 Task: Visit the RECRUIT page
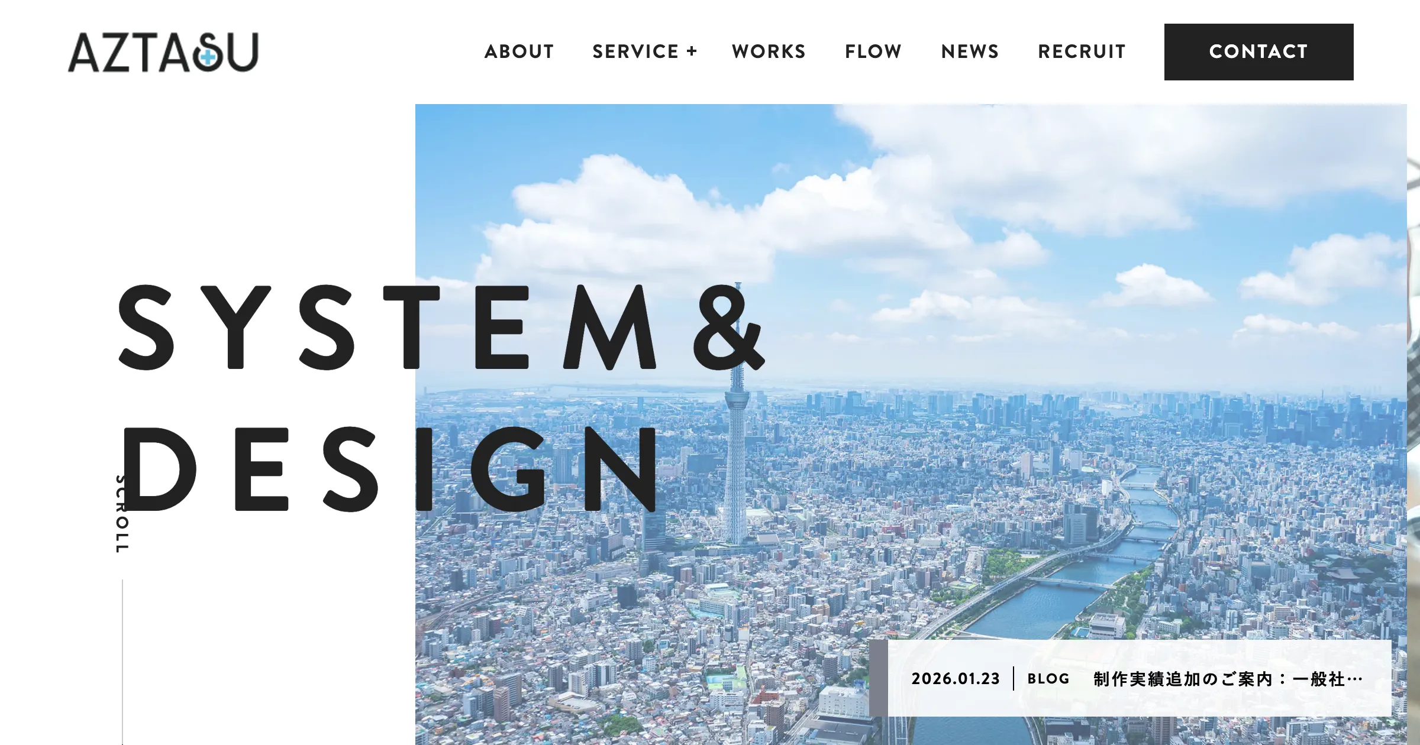coord(1082,51)
